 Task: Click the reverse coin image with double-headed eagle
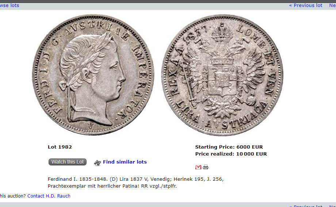click(222, 75)
